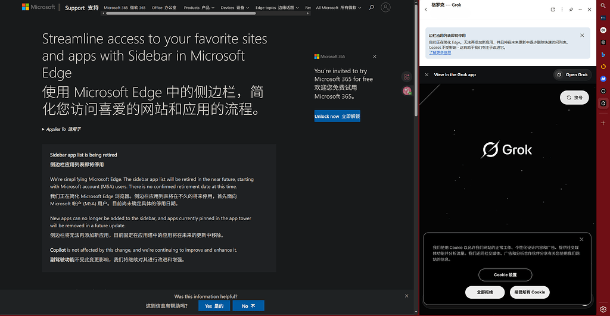This screenshot has width=610, height=316.
Task: Answer No to helpful survey
Action: point(248,306)
